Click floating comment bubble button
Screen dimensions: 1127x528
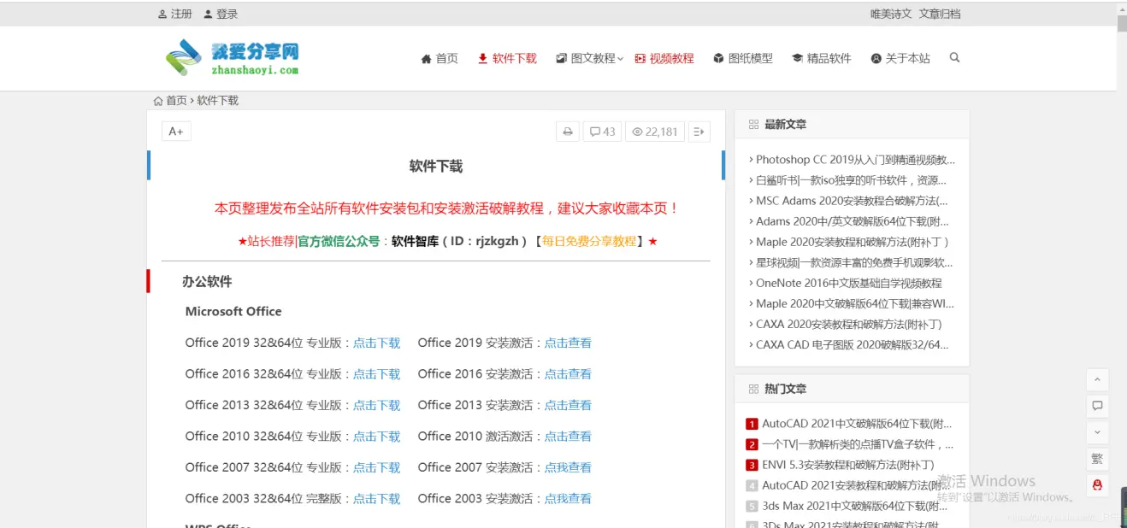pyautogui.click(x=1097, y=406)
